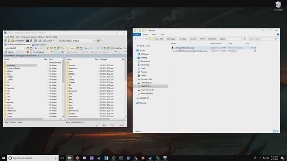
Task: Click the workshop breadcrumb in Explorer address bar
Action: click(183, 39)
